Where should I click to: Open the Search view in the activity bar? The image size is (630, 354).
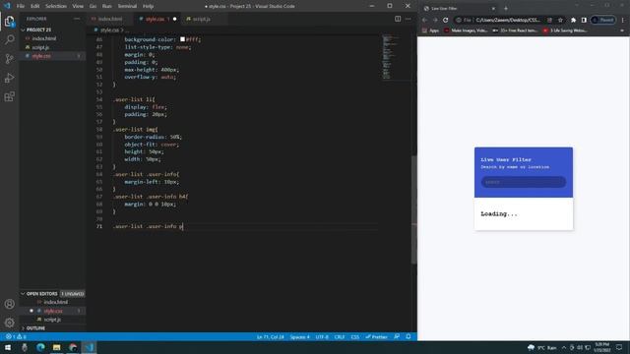9,39
